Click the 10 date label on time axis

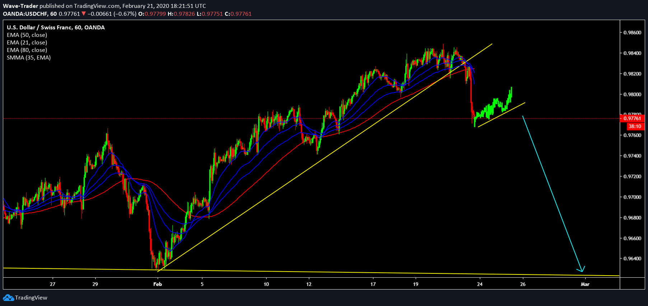pyautogui.click(x=266, y=284)
